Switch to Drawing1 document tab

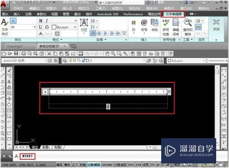(x=15, y=46)
